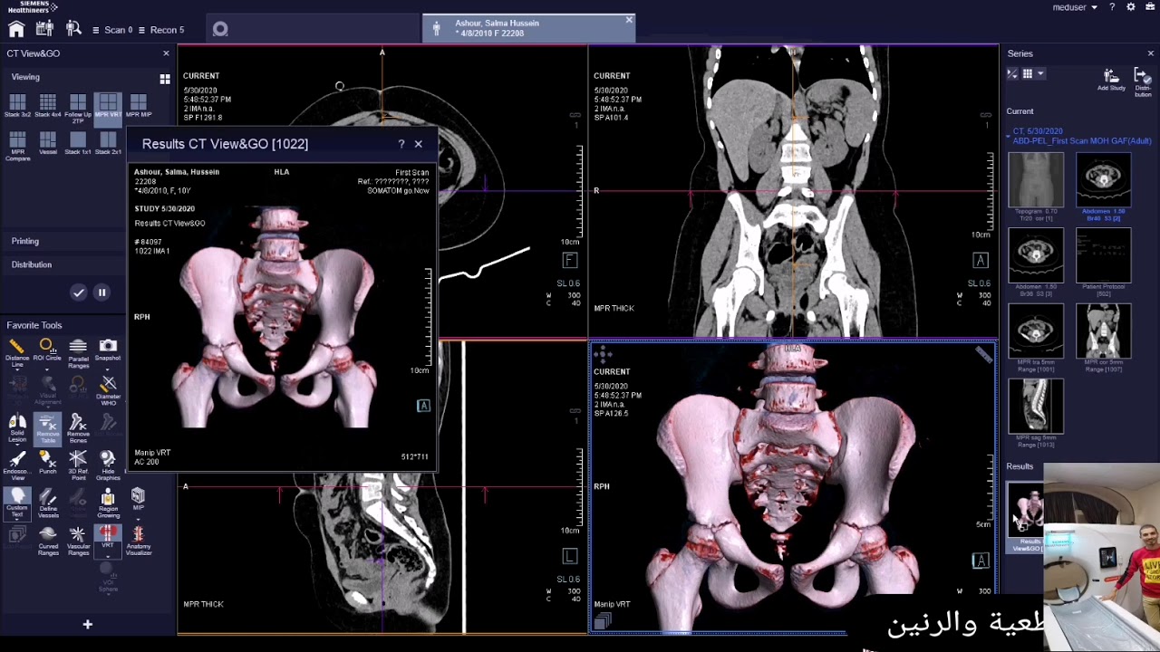
Task: Open the patient search icon in top bar
Action: [x=72, y=29]
